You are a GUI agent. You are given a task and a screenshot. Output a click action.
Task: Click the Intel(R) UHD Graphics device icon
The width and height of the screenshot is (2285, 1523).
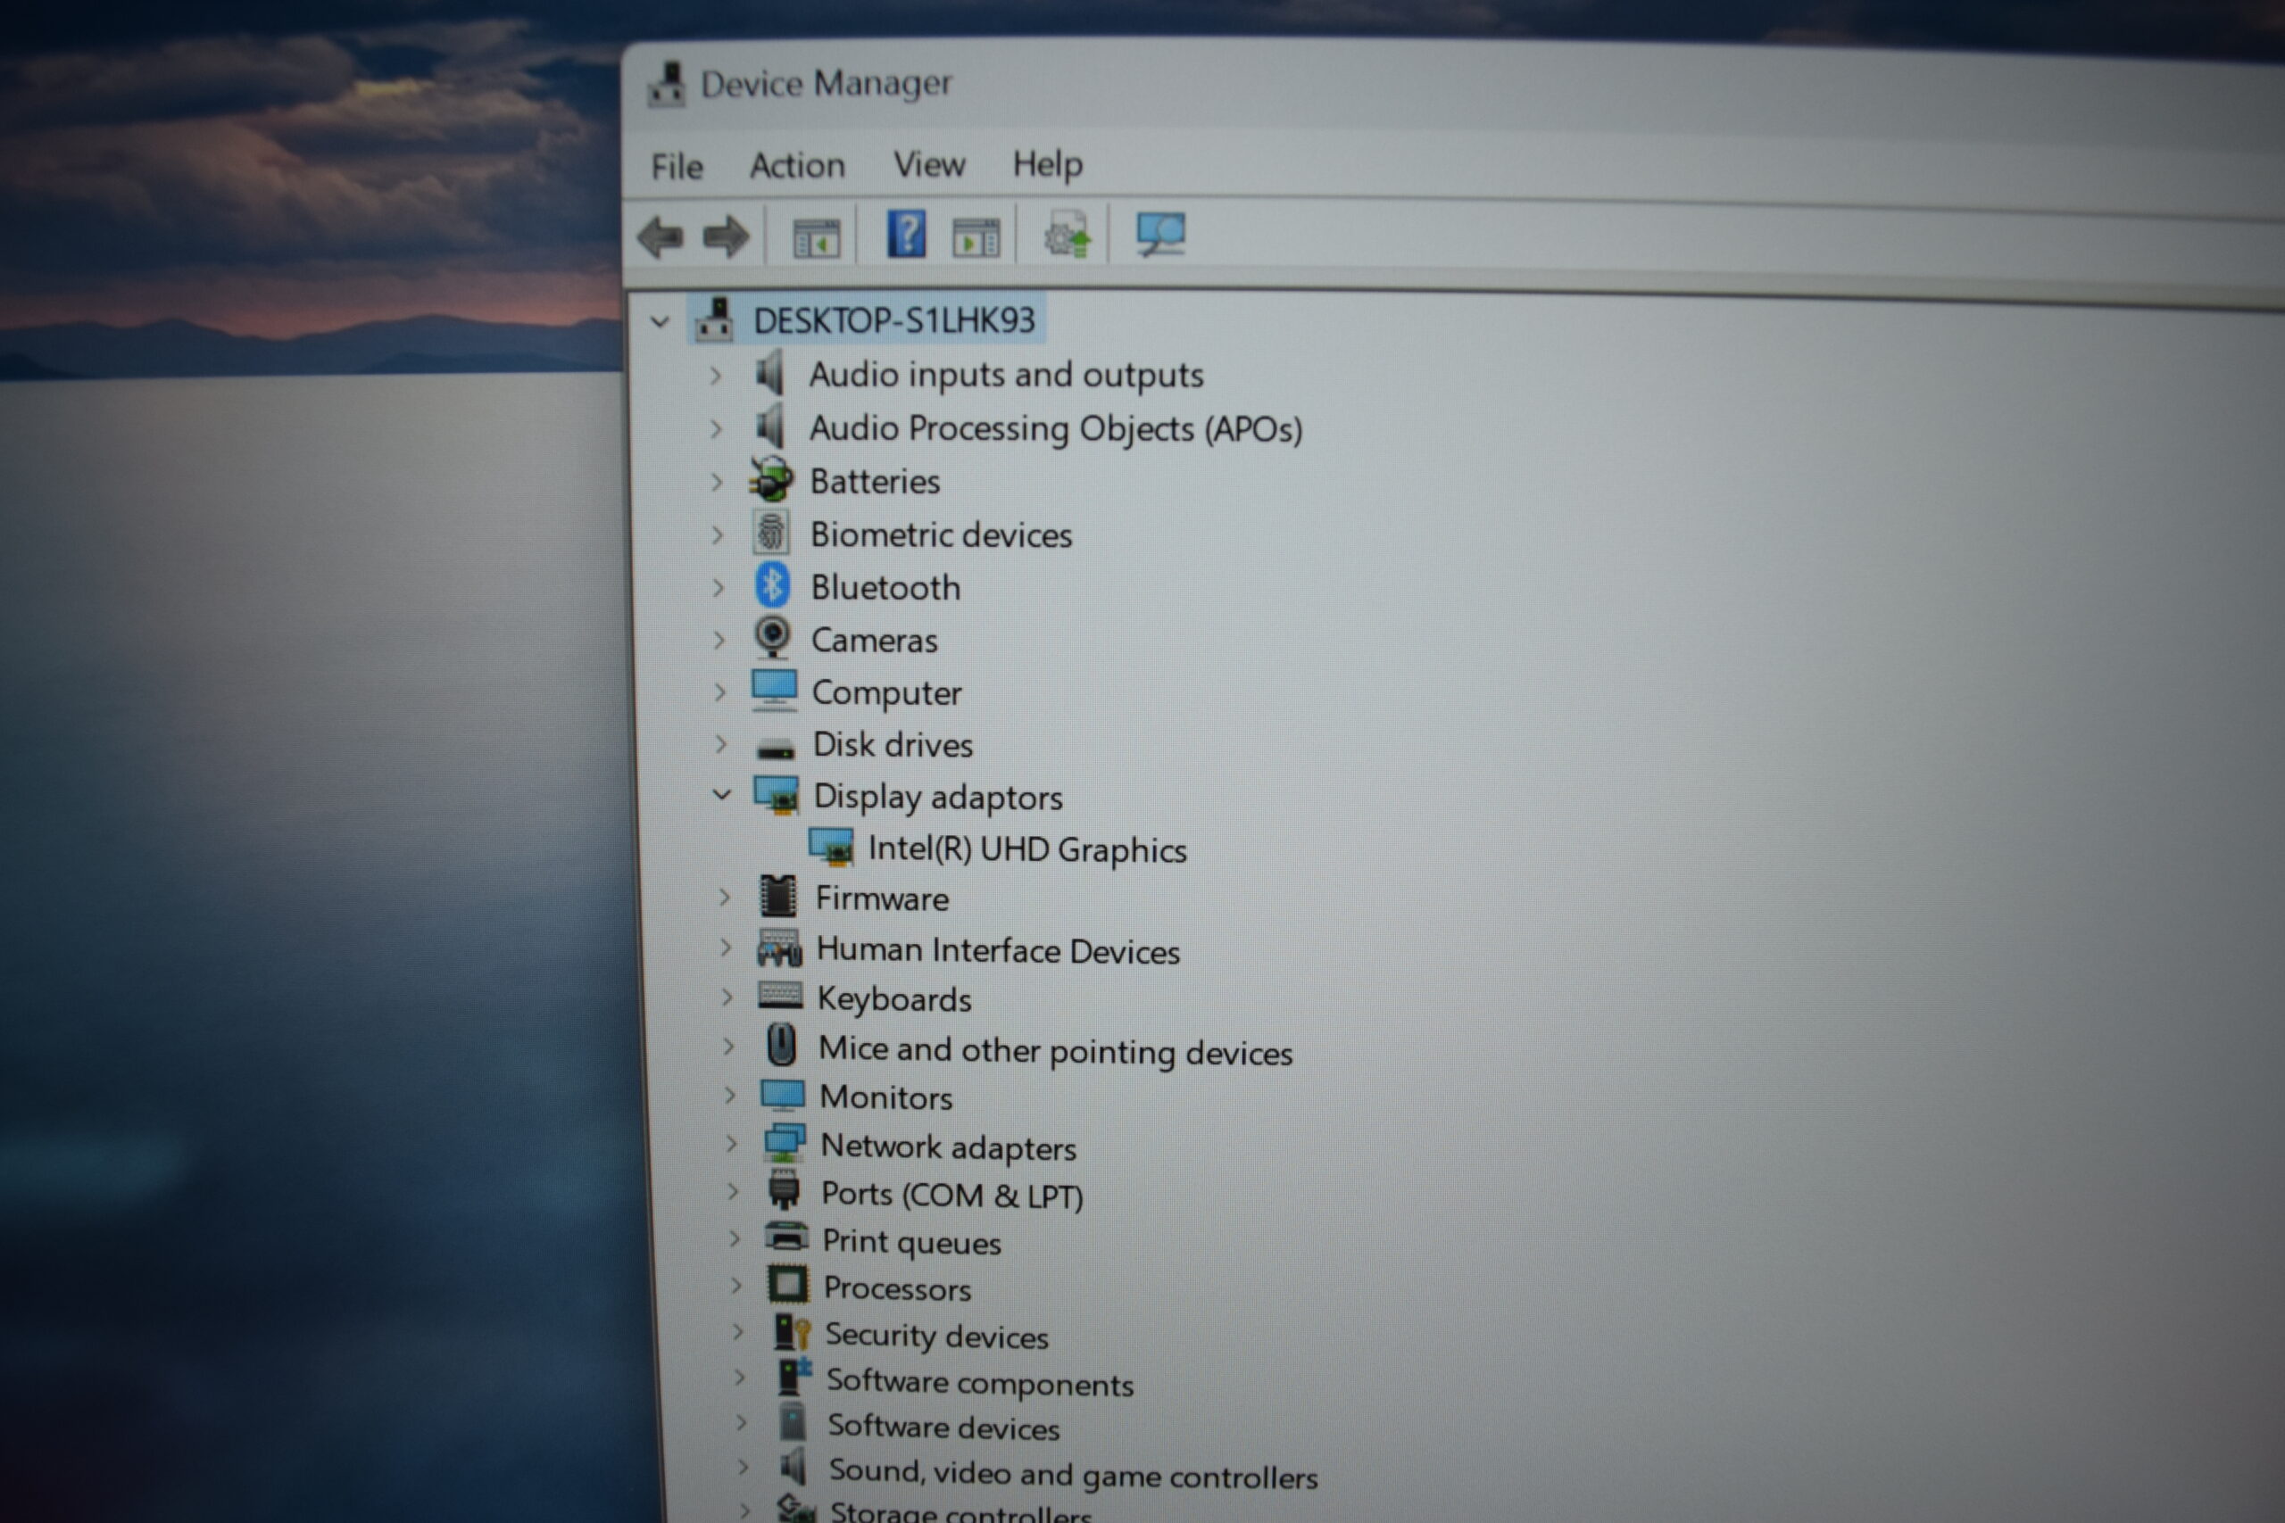832,848
